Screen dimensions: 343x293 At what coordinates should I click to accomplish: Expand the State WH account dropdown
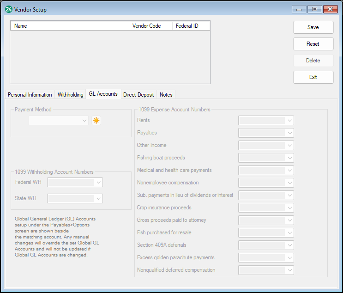75,198
